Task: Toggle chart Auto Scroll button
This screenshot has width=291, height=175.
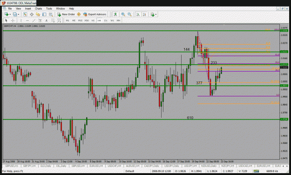Action: [138, 14]
